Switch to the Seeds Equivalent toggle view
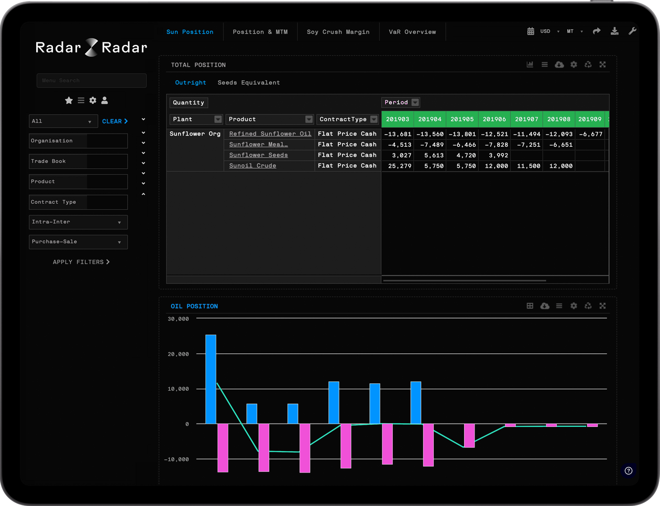The image size is (660, 506). (x=249, y=82)
